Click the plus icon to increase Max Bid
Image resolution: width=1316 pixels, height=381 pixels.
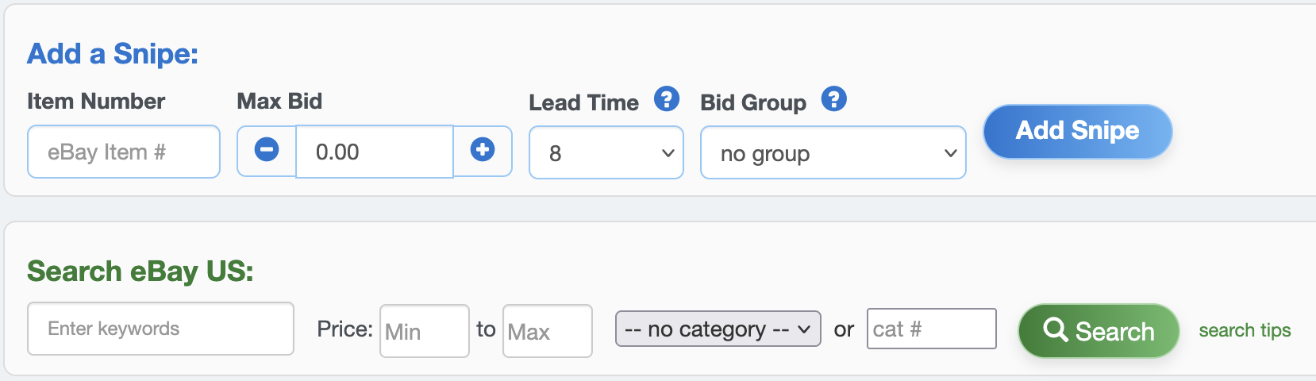point(483,149)
